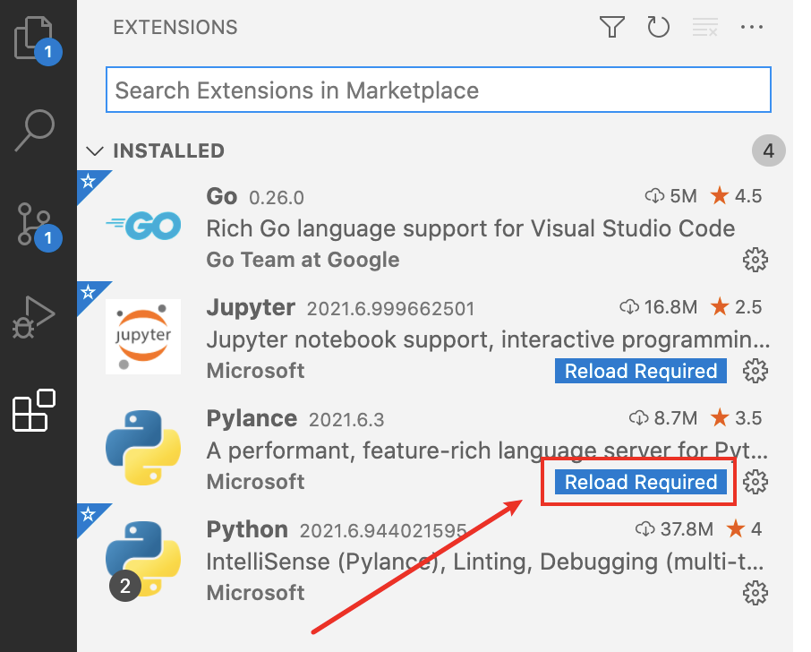Open settings gear for the Jupyter extension
The image size is (811, 652).
tap(755, 371)
